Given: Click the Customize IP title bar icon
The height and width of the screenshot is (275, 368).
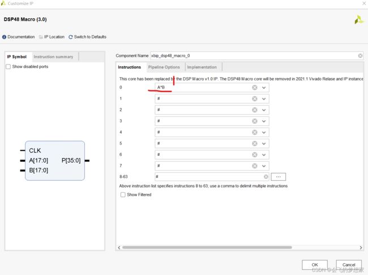Looking at the screenshot, I should click(x=3, y=3).
